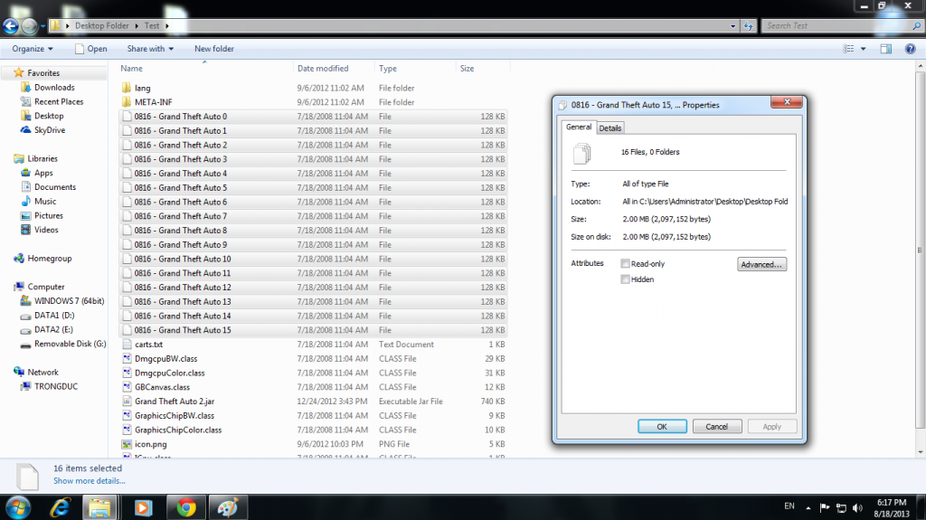Launch Internet Explorer from taskbar
Viewport: 926px width, 520px height.
click(60, 507)
